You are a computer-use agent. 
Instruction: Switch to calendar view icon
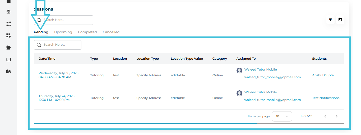[x=340, y=20]
